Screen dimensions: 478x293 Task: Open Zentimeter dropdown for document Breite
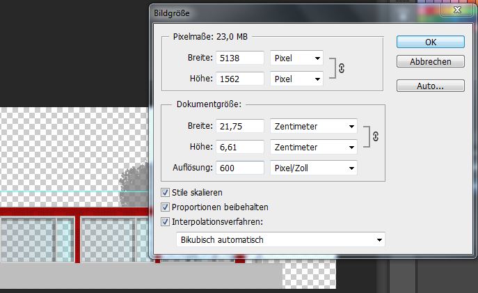(314, 126)
